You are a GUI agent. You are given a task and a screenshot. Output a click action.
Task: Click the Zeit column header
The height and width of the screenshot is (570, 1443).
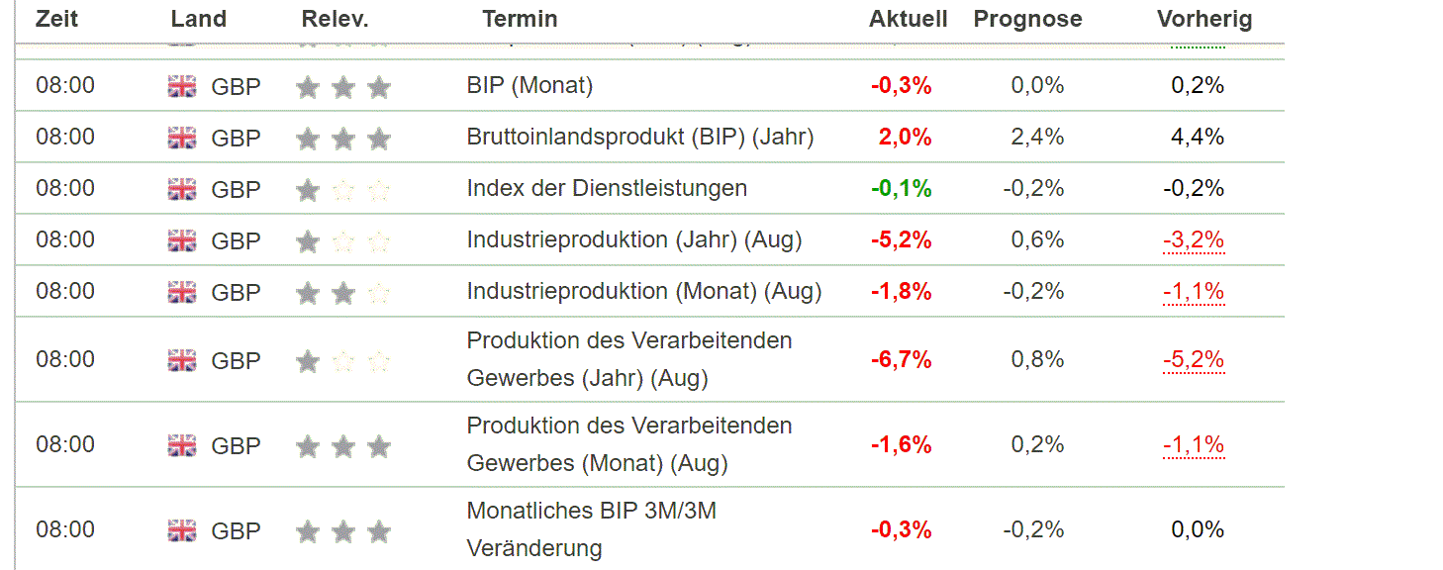coord(56,19)
